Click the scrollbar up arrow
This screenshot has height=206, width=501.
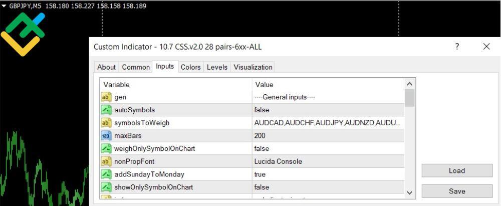click(410, 84)
